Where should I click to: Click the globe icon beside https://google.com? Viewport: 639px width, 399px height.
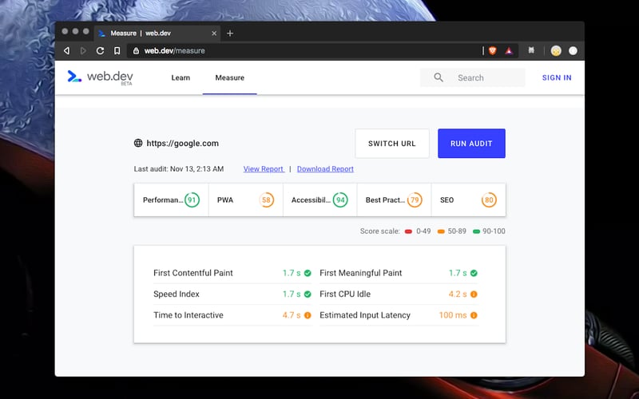point(138,143)
